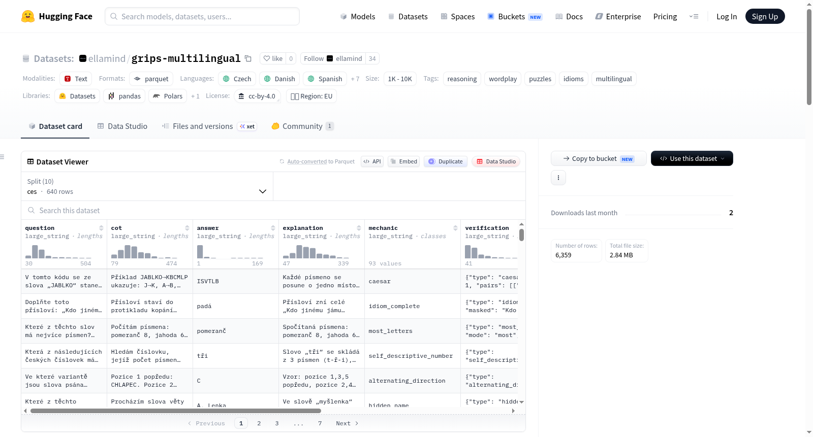The height and width of the screenshot is (437, 813).
Task: Sort the explanation column
Action: click(x=359, y=228)
